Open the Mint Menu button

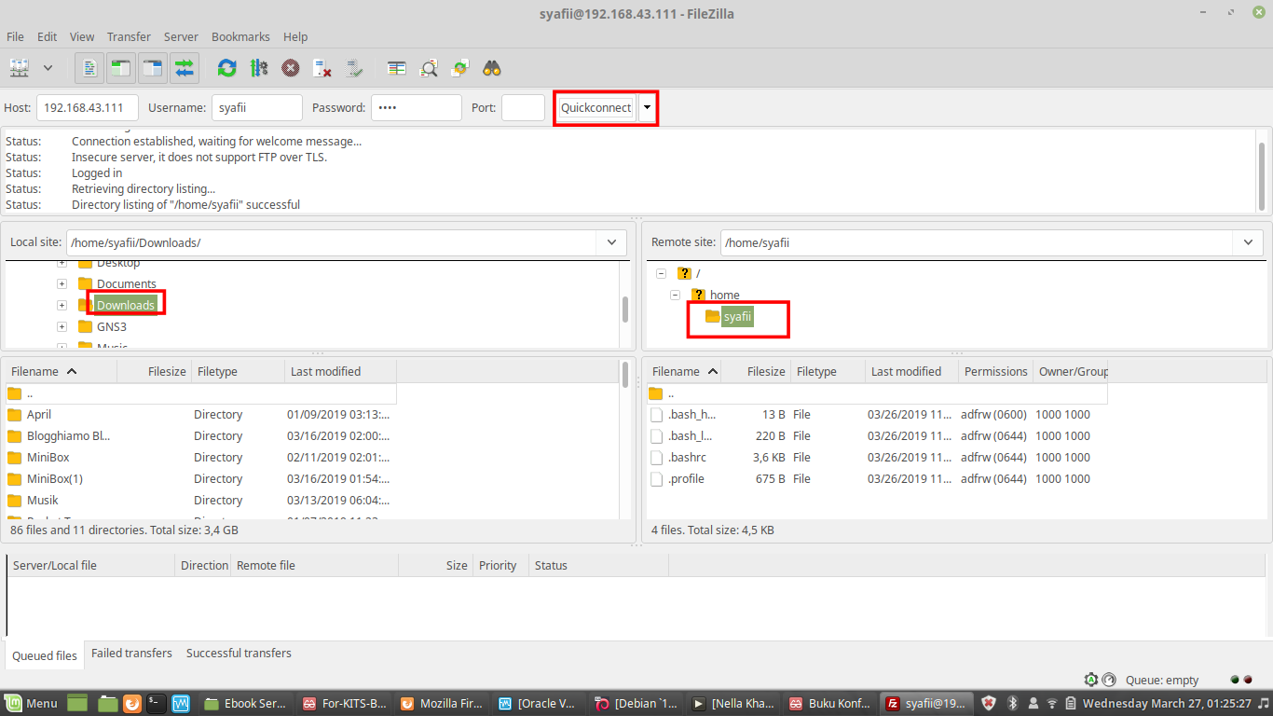(31, 703)
